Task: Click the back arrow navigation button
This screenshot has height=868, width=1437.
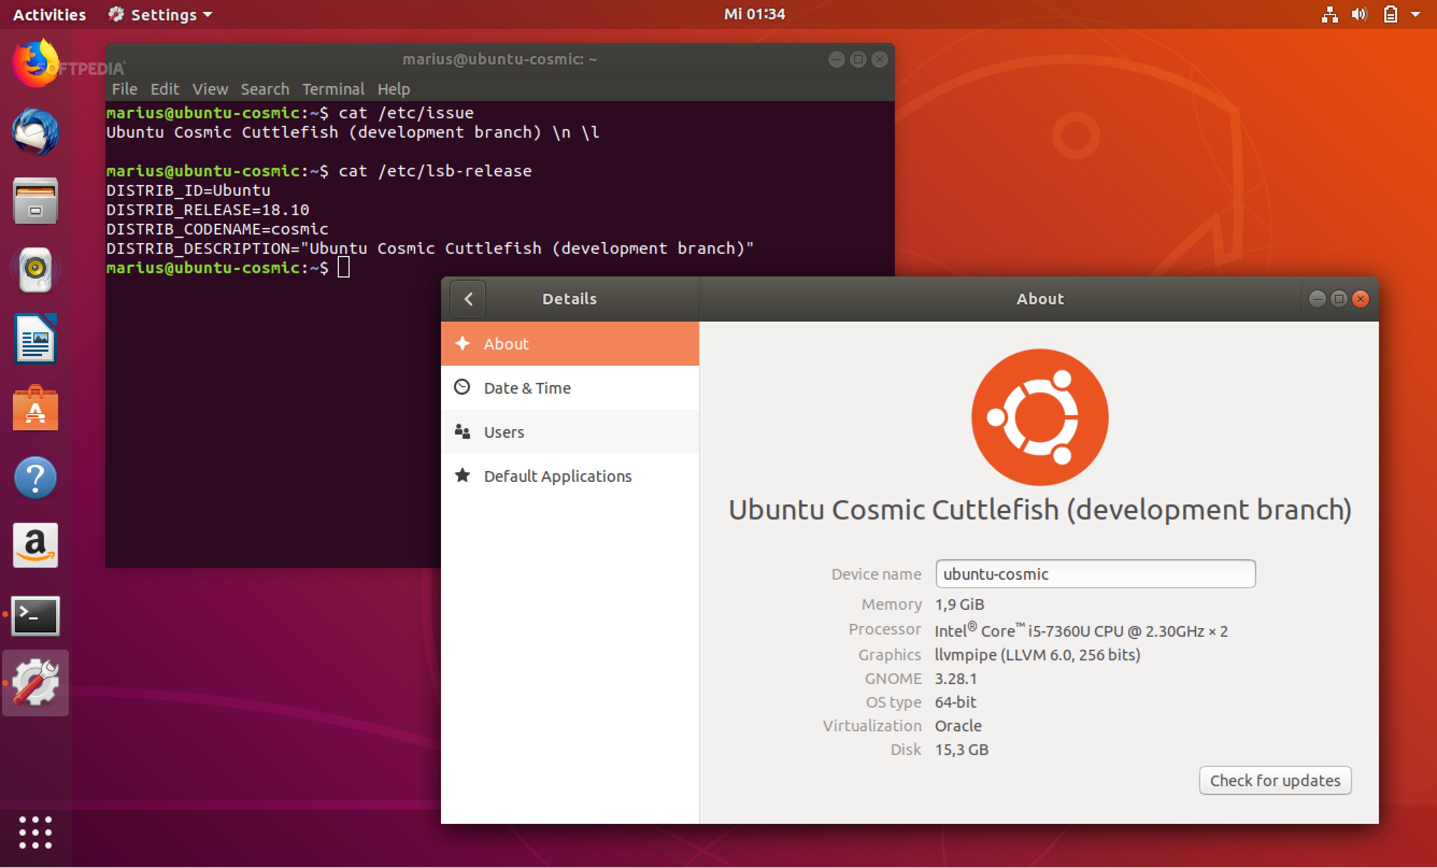Action: pos(468,298)
